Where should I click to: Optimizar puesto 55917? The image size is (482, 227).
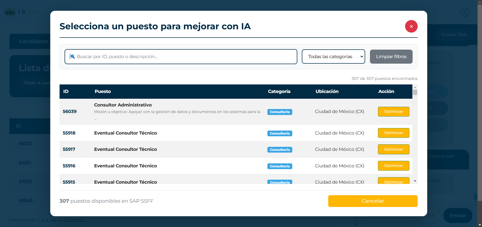coord(393,149)
